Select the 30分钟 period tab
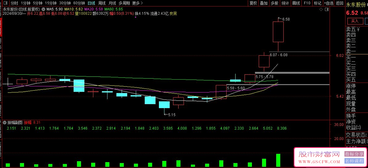 pyautogui.click(x=65, y=3)
